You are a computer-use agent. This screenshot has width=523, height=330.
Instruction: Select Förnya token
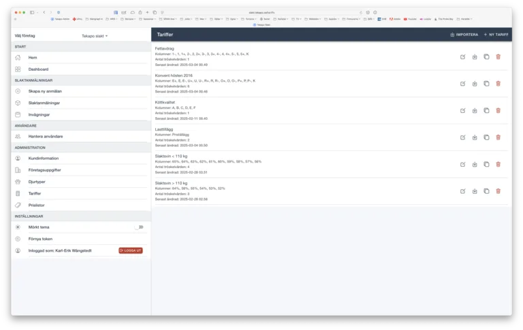click(x=81, y=239)
